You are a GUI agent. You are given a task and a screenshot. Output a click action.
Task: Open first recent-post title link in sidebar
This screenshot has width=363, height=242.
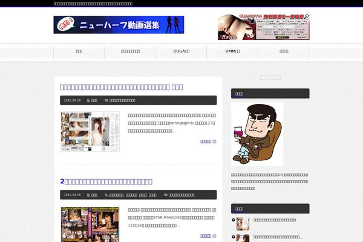tap(275, 220)
